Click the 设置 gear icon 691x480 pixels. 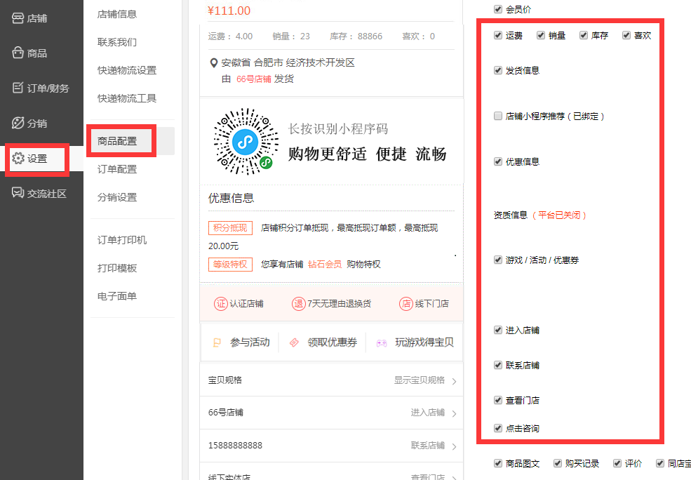(18, 159)
